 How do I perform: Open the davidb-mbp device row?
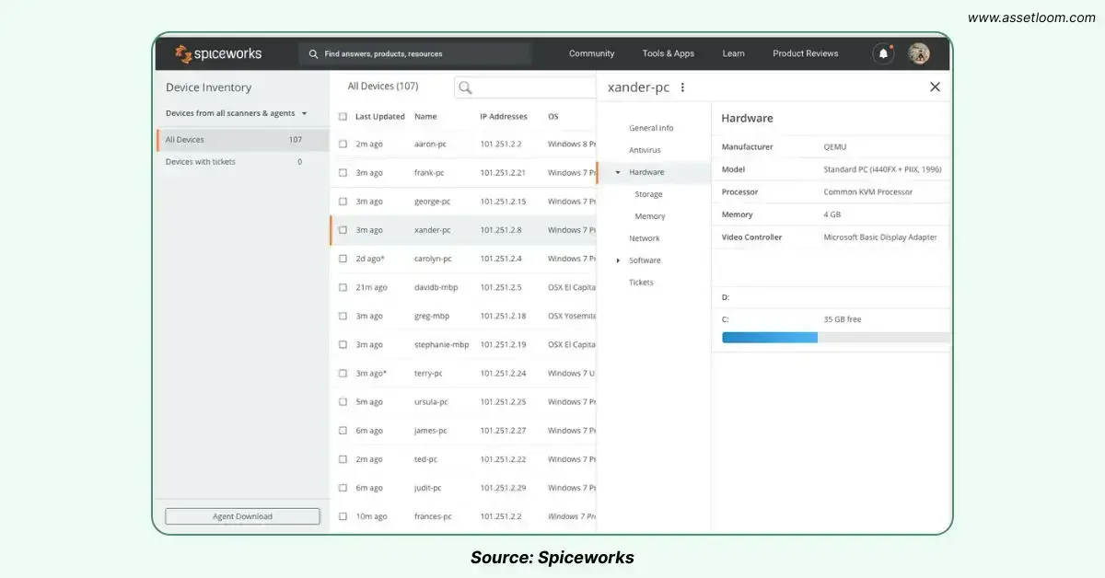(463, 287)
